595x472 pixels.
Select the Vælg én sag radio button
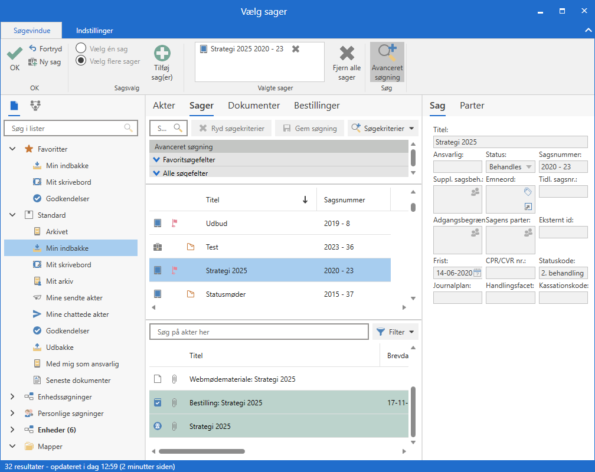click(x=81, y=49)
